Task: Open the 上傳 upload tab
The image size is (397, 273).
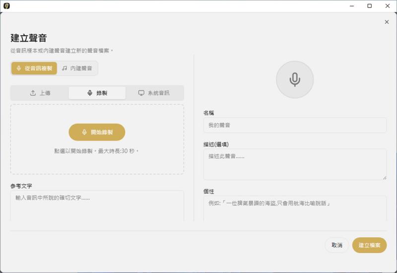Action: [x=40, y=93]
